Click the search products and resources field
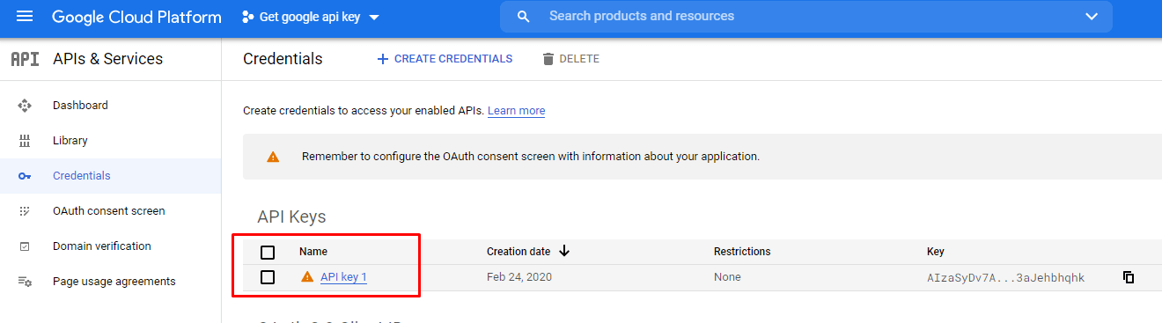 click(805, 17)
